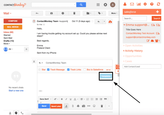The width and height of the screenshot is (164, 115).
Task: Click the MAIL MERGE button
Action: pos(13,27)
